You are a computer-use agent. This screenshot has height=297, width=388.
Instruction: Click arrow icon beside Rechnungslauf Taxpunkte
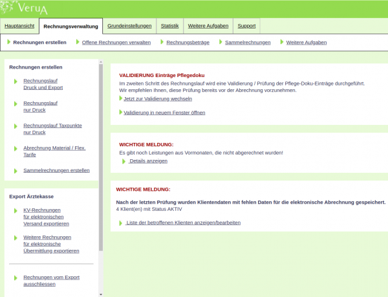16,126
